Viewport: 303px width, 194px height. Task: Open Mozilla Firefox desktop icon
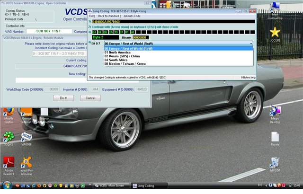point(9,115)
